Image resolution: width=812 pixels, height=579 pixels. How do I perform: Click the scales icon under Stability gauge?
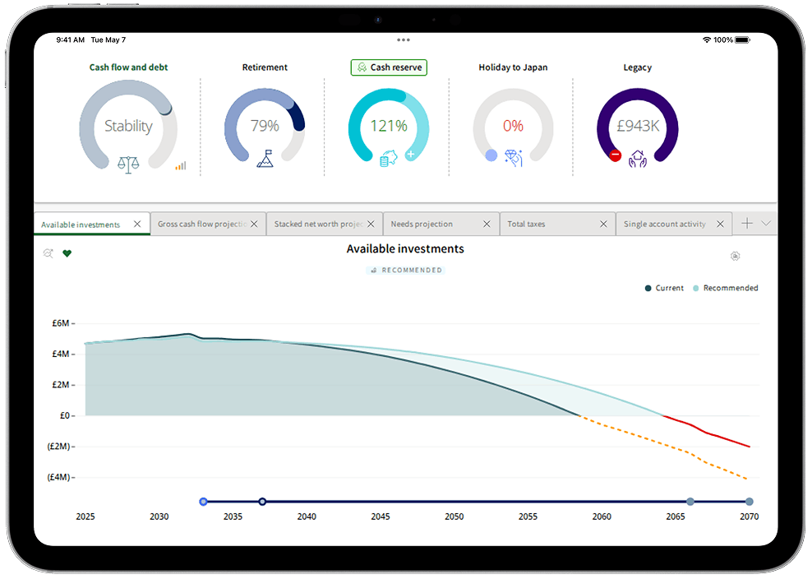128,164
